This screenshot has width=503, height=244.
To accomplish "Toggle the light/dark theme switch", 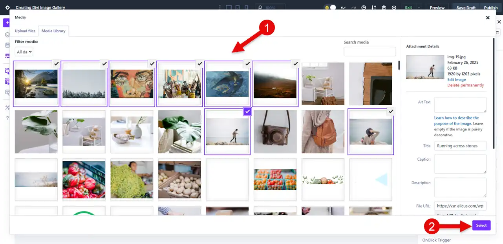I will 331,7.
